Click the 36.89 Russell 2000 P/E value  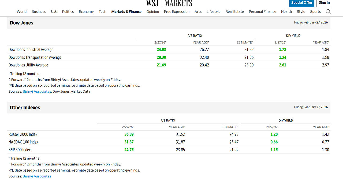[x=129, y=134]
